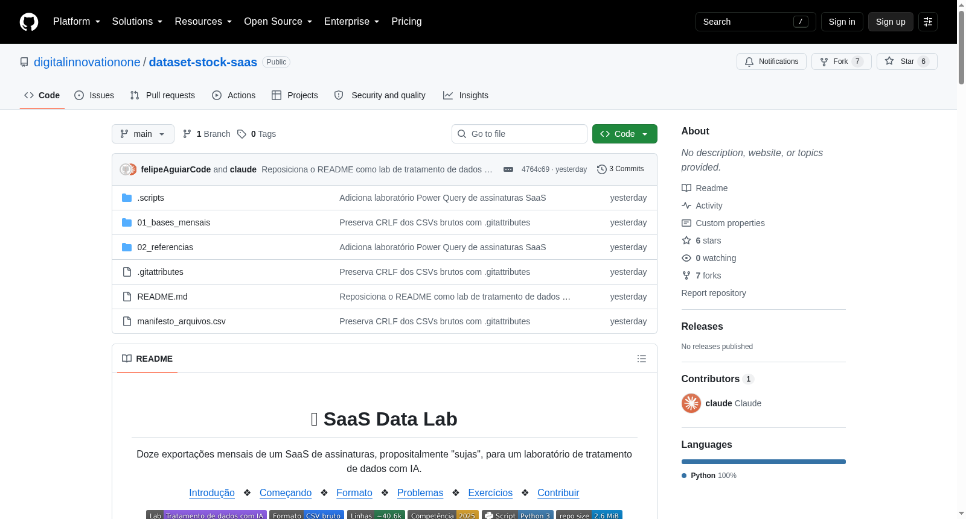Screen dimensions: 966x519
Task: Open Custom properties link
Action: point(723,223)
